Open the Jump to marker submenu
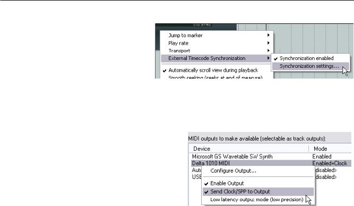Viewport: 354px width, 206px height. pos(217,35)
